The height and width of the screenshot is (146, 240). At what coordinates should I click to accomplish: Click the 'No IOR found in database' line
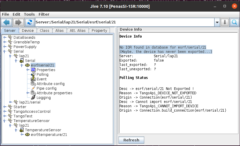tap(163, 47)
